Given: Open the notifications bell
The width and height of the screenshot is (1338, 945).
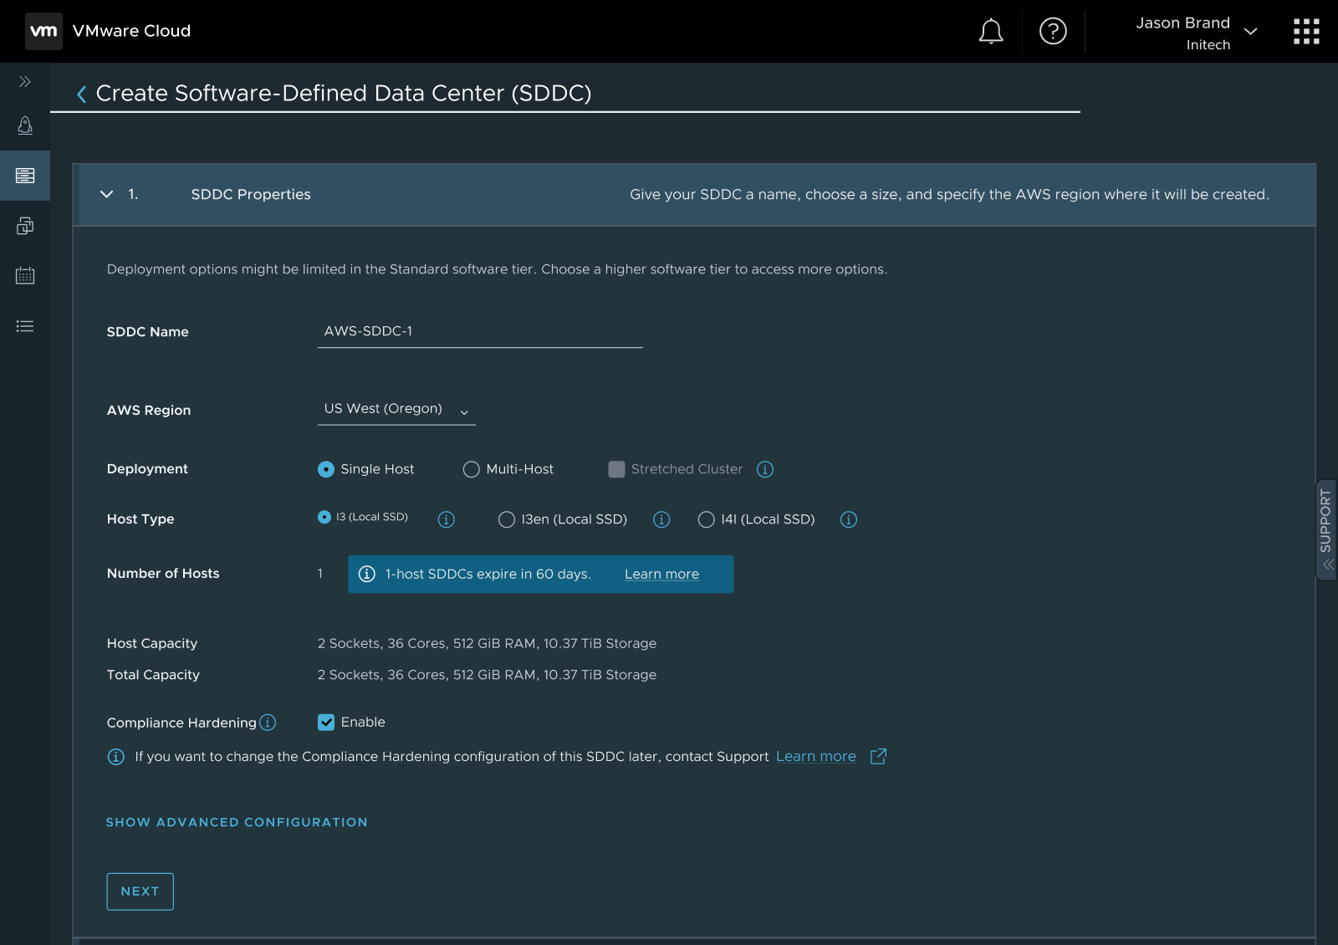Looking at the screenshot, I should tap(991, 31).
